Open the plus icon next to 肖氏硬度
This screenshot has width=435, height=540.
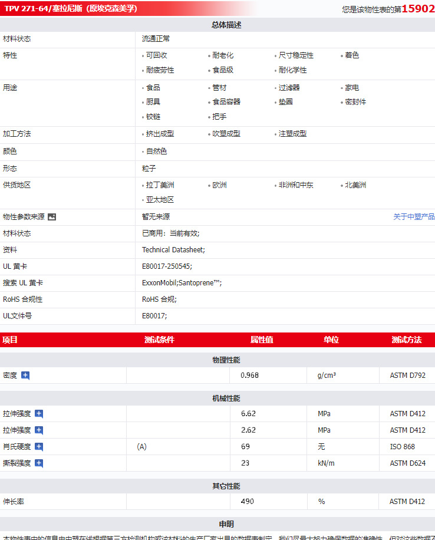coord(39,447)
